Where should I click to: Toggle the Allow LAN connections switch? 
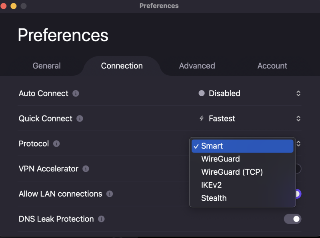coord(298,194)
